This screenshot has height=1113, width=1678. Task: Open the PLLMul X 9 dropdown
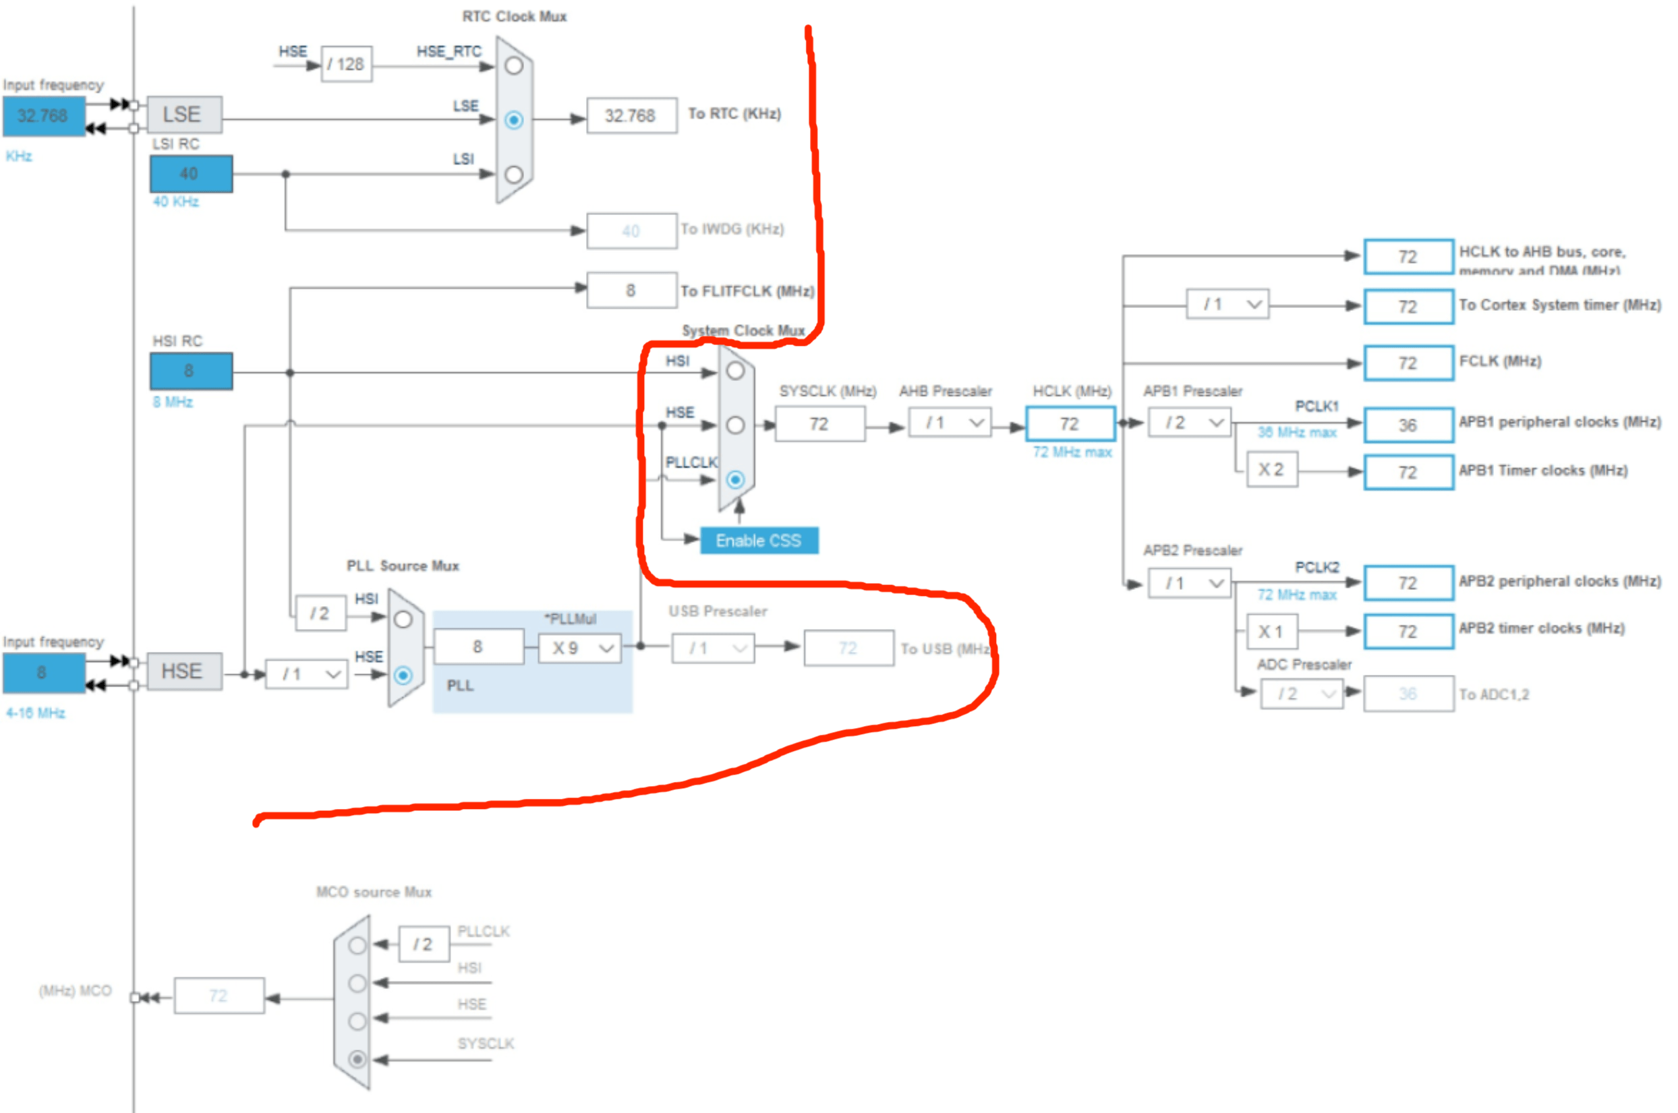(581, 648)
